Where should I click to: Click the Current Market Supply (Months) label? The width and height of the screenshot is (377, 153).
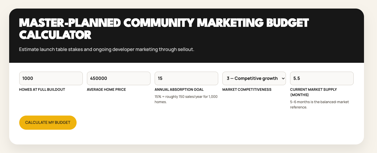click(x=313, y=92)
